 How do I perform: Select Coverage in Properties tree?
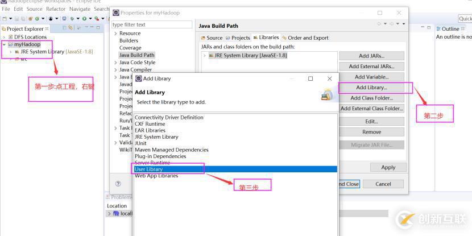point(130,48)
